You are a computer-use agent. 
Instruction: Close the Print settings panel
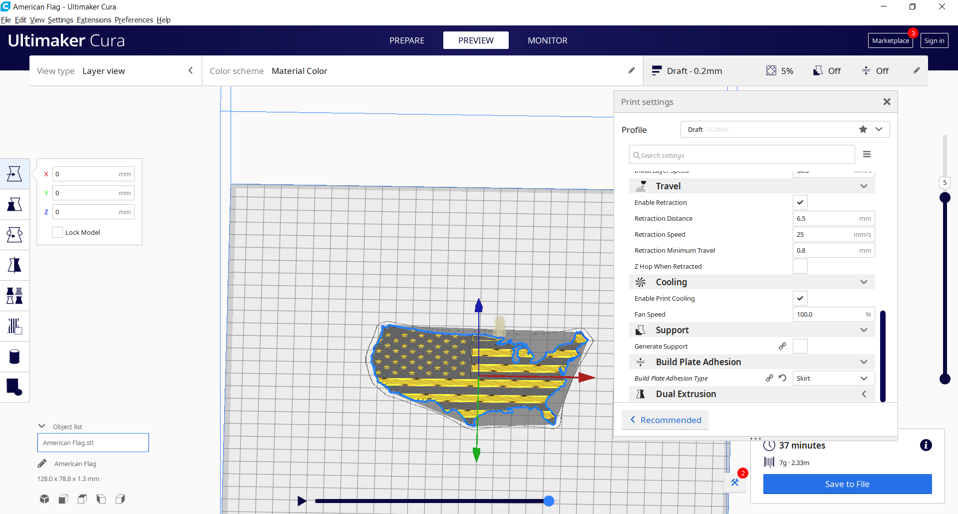[x=887, y=101]
